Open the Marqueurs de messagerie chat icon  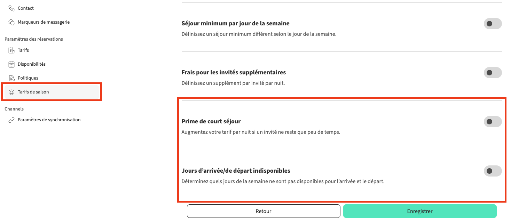(11, 22)
